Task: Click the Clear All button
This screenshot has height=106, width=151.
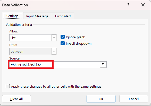Action: click(16, 99)
